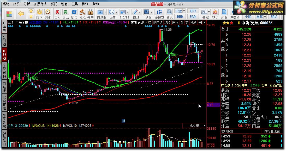The width and height of the screenshot is (286, 151).
Task: Click the up arrow page button
Action: [x=31, y=11]
